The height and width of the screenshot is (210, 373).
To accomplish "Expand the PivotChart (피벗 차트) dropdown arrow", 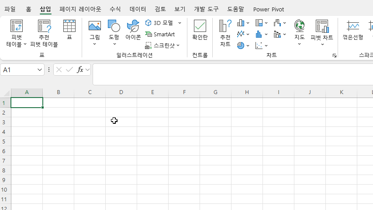I will (x=322, y=44).
